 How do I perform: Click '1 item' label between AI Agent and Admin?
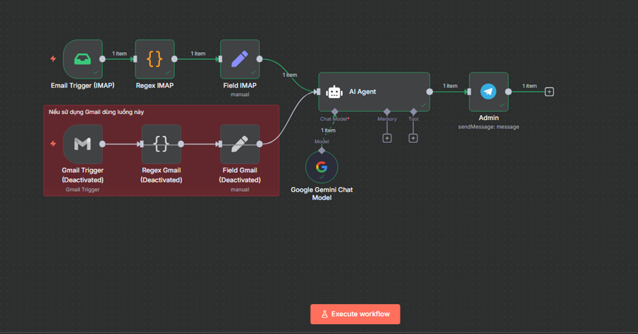450,86
